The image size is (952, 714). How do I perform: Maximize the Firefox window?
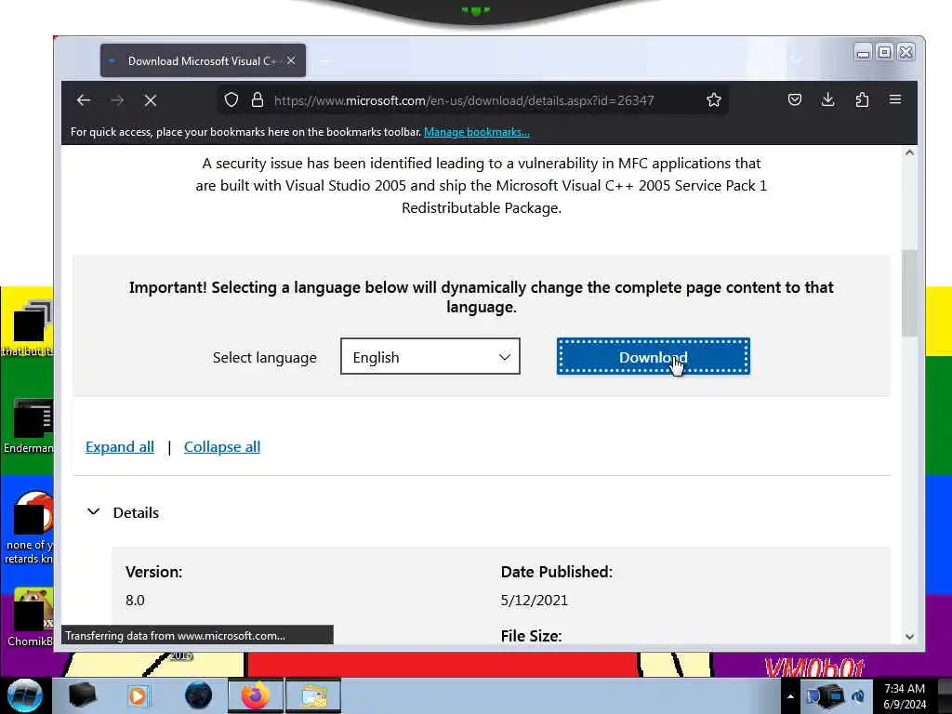click(x=885, y=52)
